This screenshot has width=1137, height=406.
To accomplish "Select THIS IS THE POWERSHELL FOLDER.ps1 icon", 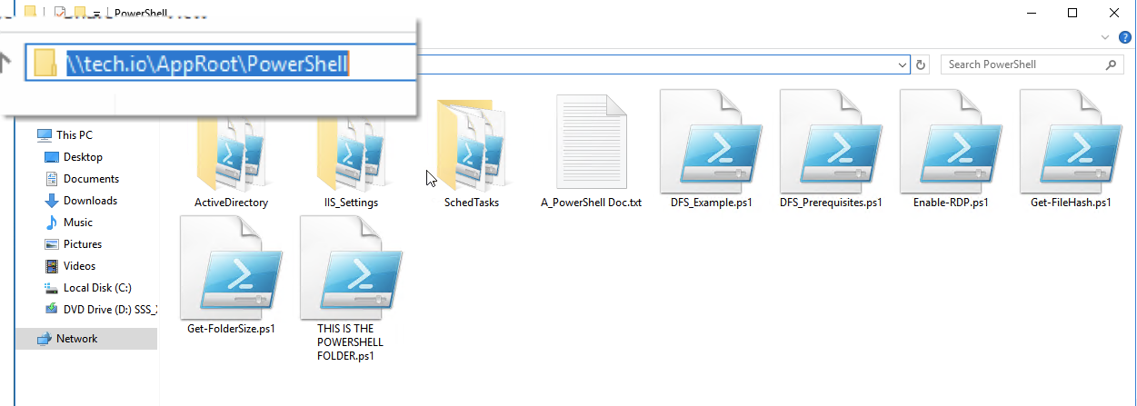I will pos(351,268).
